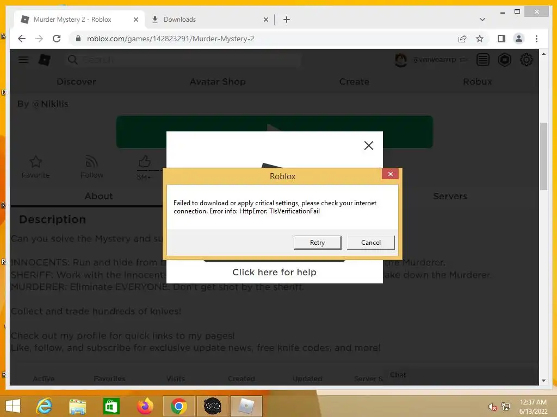Click the Roblox search field
The width and height of the screenshot is (557, 417).
(183, 60)
